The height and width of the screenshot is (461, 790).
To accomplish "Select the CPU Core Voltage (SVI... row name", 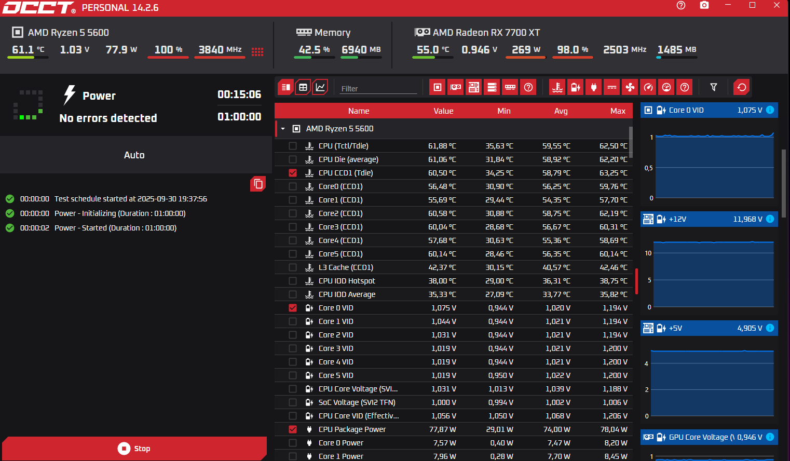I will point(358,389).
